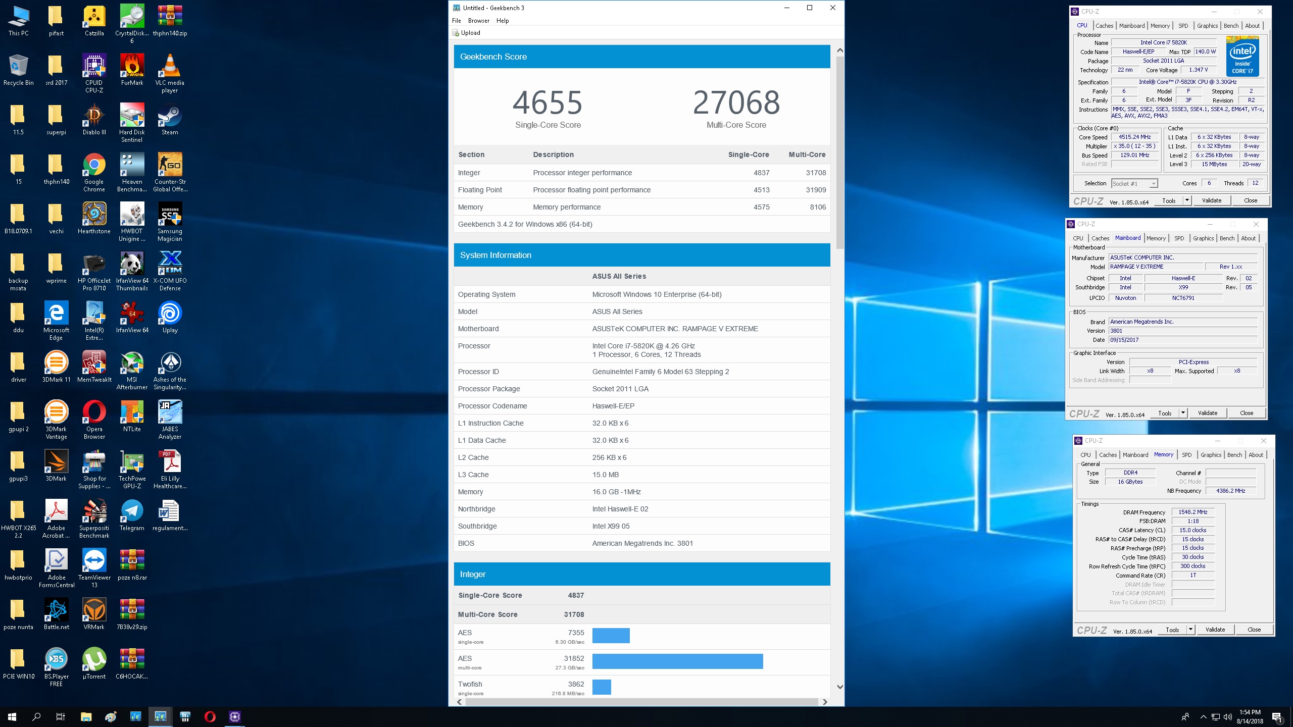Open the Task View taskbar button
The height and width of the screenshot is (727, 1293).
61,716
